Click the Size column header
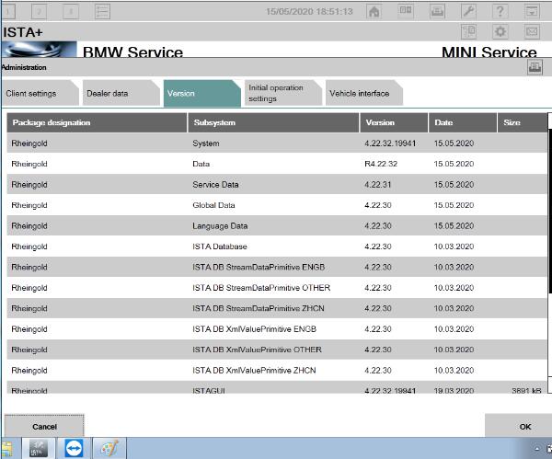Viewport: 552px width, 459px height. click(x=523, y=122)
